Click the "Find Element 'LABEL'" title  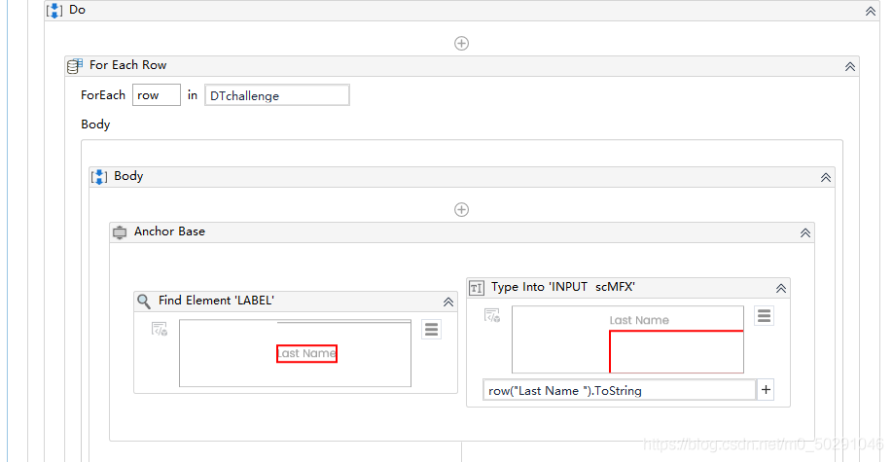pyautogui.click(x=216, y=301)
